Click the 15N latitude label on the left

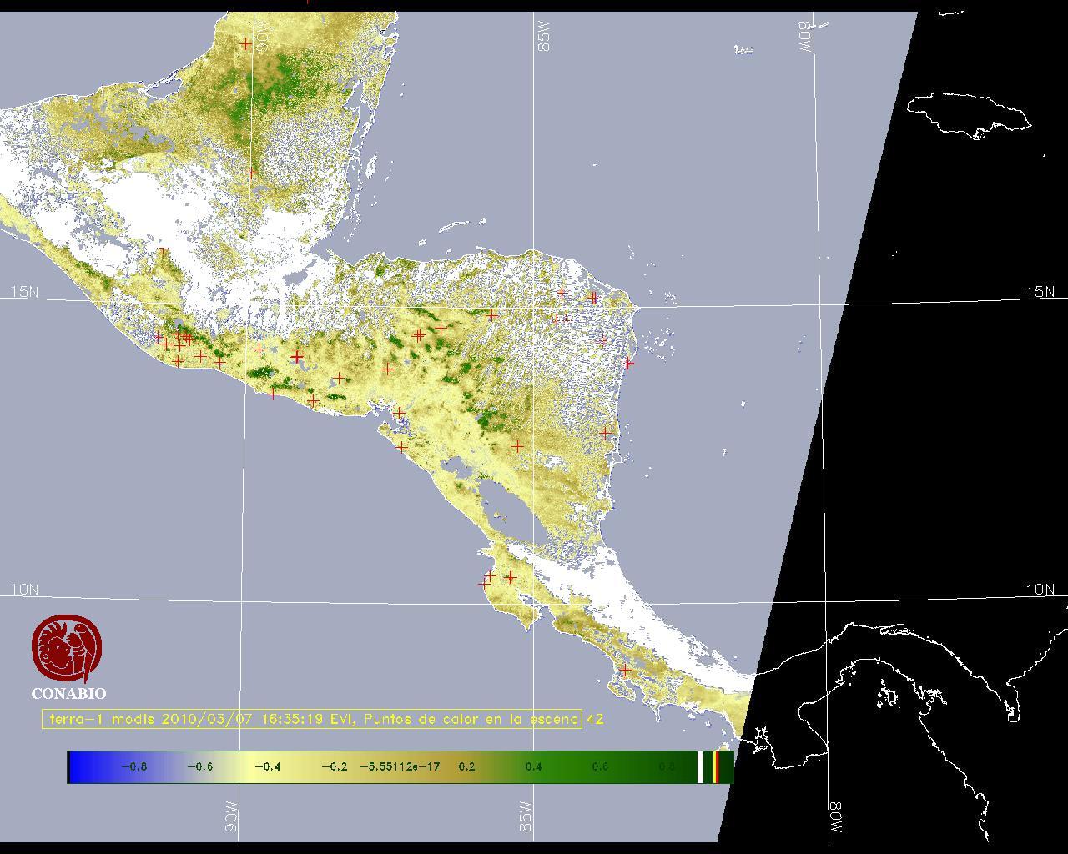click(x=24, y=292)
